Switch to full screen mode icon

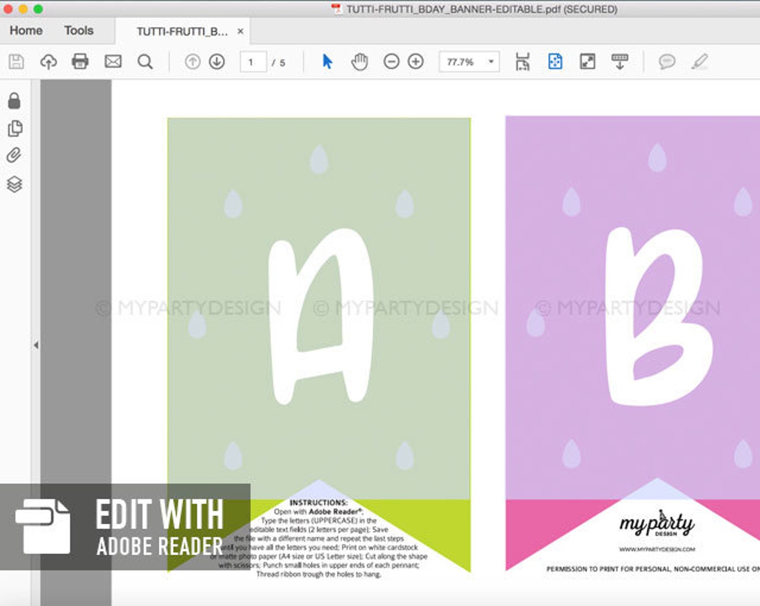click(587, 61)
